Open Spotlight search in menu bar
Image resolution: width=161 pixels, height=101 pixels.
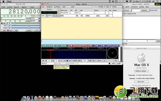pyautogui.click(x=158, y=1)
